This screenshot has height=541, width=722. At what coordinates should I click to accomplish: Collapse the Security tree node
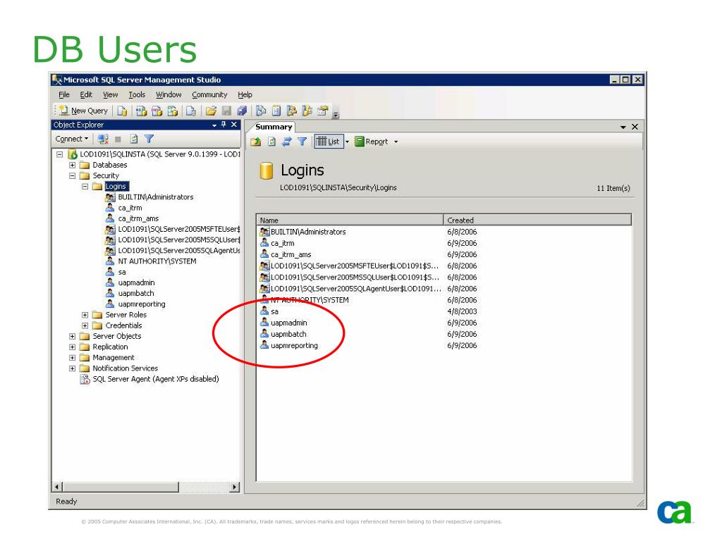(73, 175)
